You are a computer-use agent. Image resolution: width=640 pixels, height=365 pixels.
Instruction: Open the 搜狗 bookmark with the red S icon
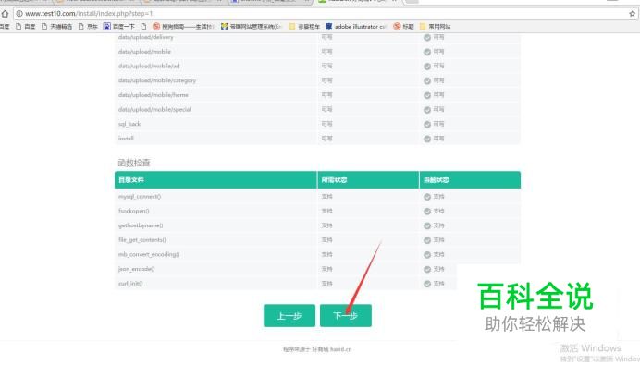tap(183, 27)
